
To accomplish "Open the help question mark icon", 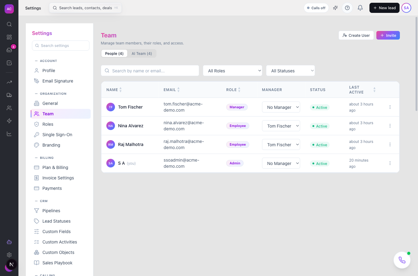I will (x=347, y=8).
